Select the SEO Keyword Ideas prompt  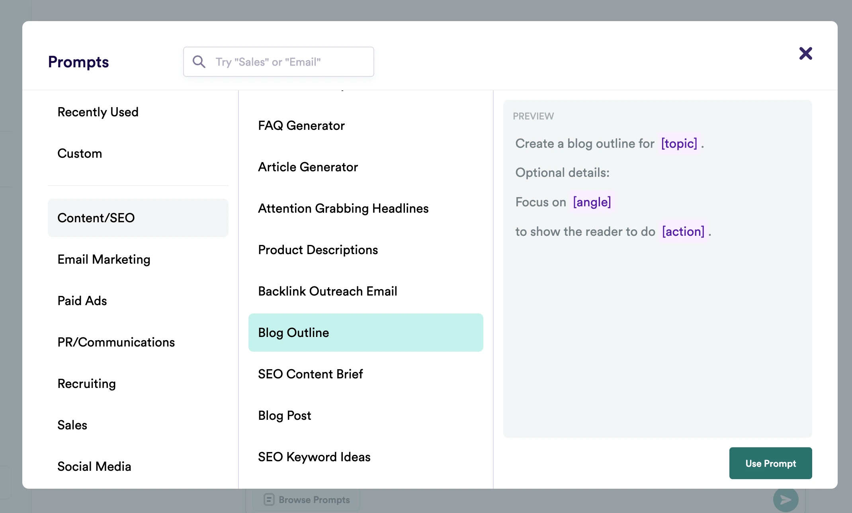coord(314,457)
